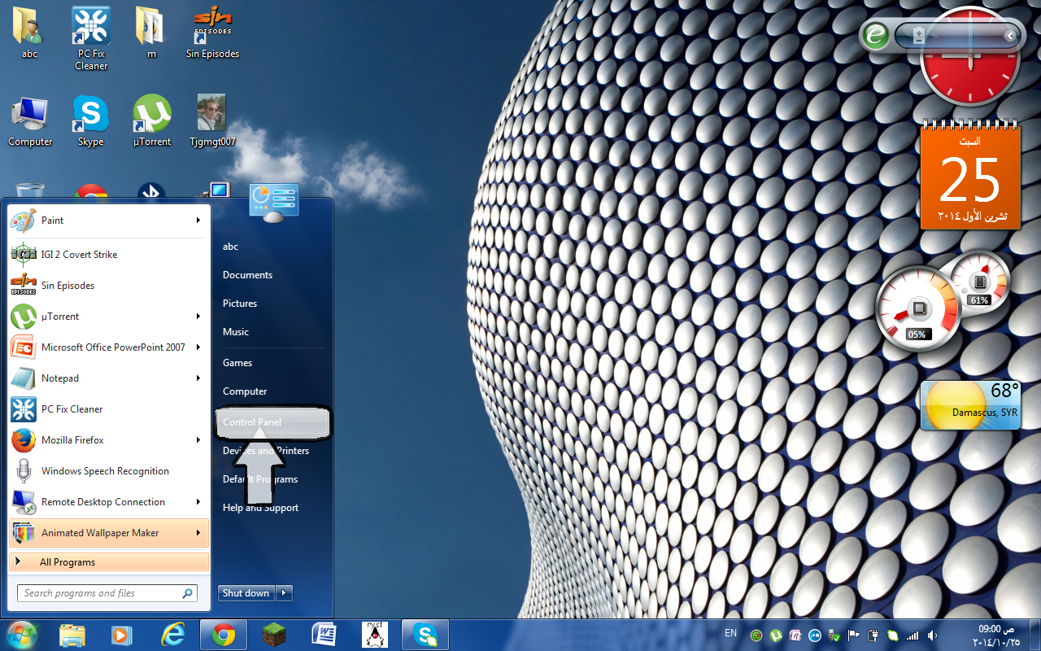
Task: Click the user account picture atop the Start menu
Action: click(274, 201)
